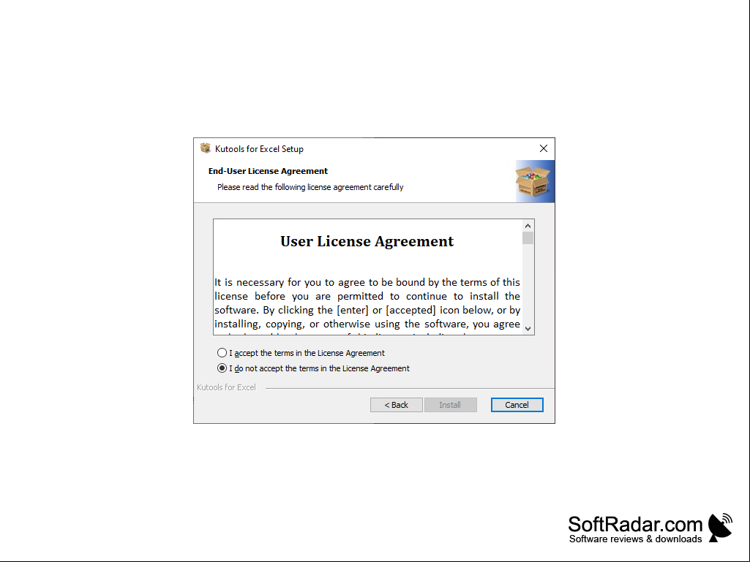Click the license scrollbar down arrow
The height and width of the screenshot is (562, 750).
(528, 328)
